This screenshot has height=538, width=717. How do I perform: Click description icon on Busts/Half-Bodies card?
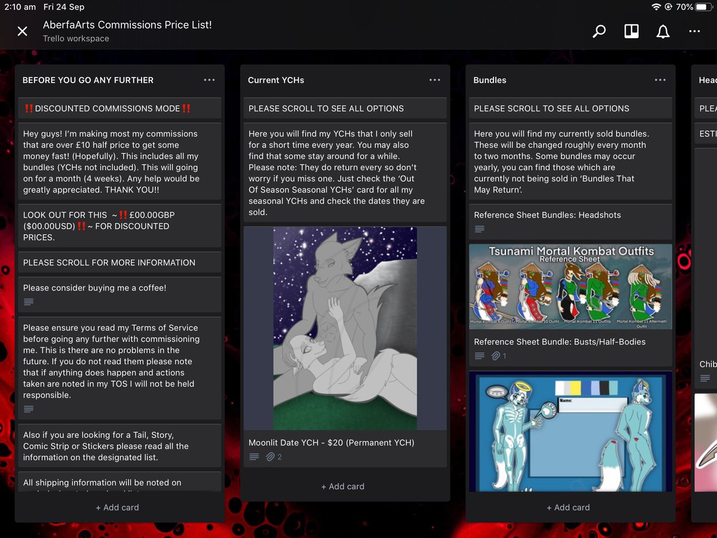pos(479,356)
